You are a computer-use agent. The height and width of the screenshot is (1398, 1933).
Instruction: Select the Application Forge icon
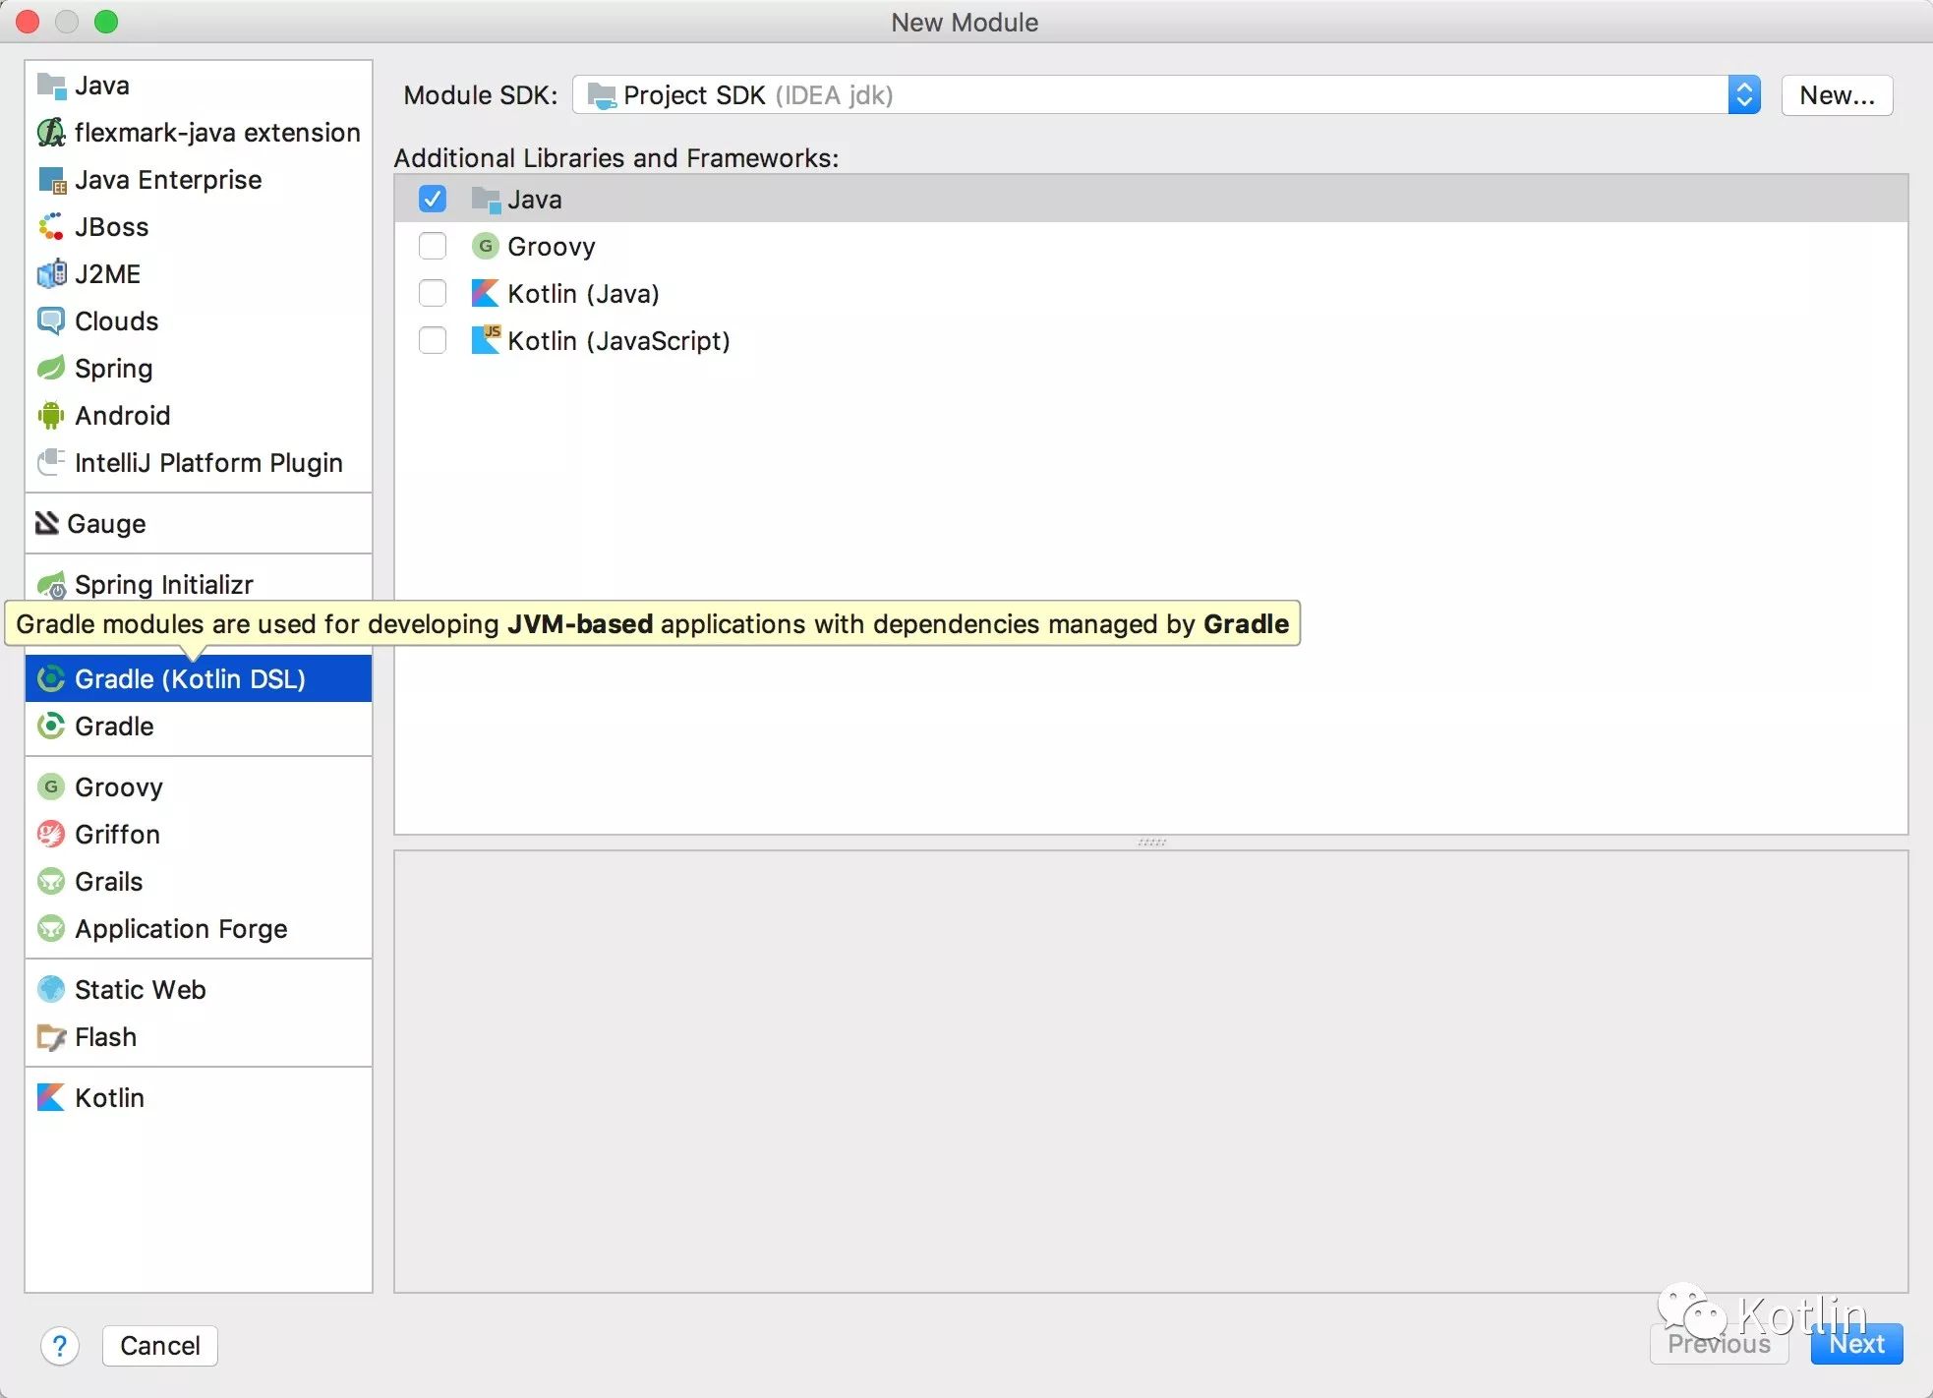[x=51, y=929]
